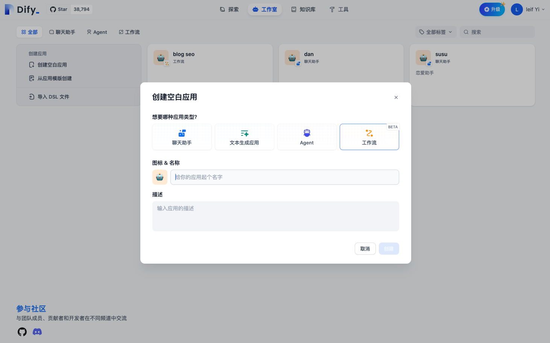550x343 pixels.
Task: Choose the 文本生成应用 app type
Action: [245, 137]
